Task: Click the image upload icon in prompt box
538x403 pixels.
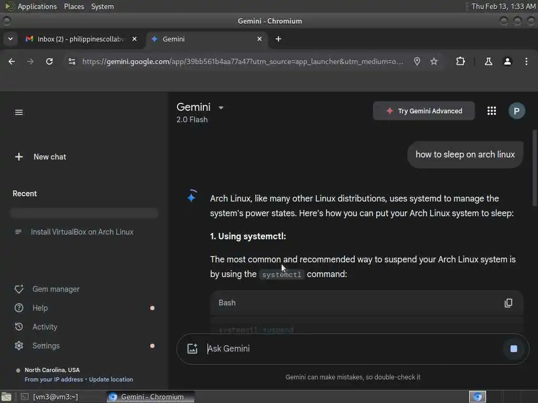Action: (192, 348)
